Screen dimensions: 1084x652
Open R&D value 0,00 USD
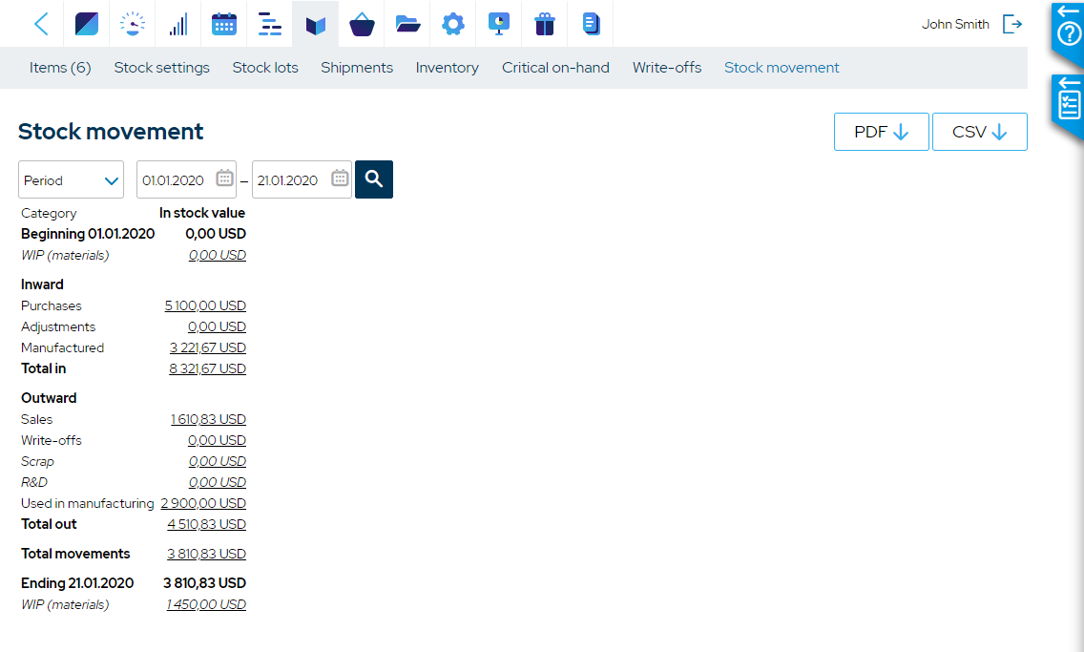(x=217, y=483)
